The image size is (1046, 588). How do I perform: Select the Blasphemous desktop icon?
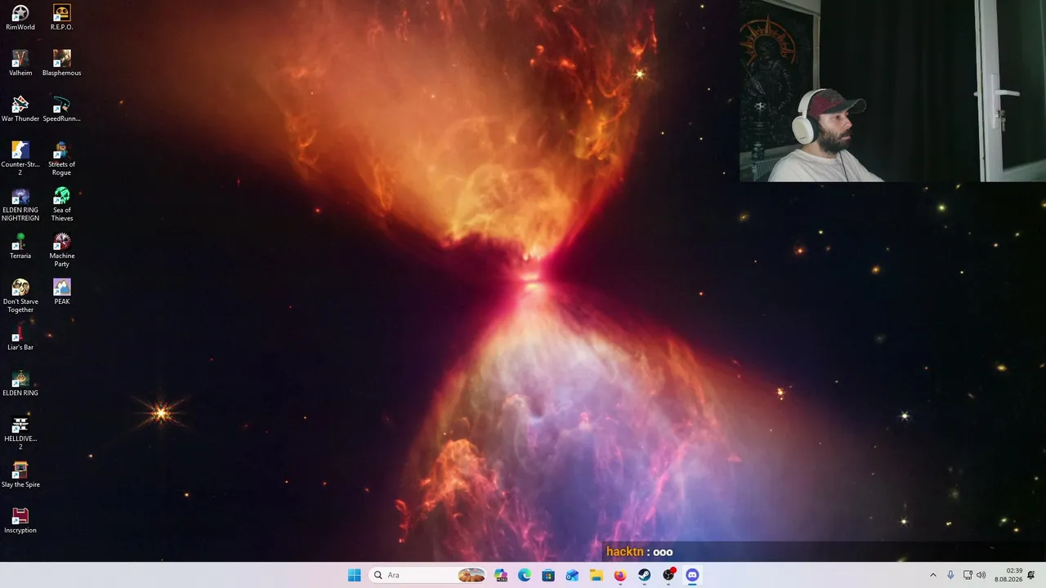pos(62,64)
